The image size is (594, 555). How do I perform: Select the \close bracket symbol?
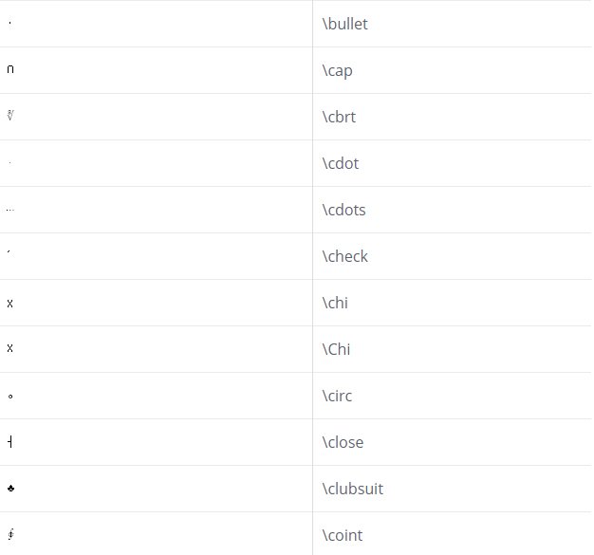pyautogui.click(x=10, y=442)
